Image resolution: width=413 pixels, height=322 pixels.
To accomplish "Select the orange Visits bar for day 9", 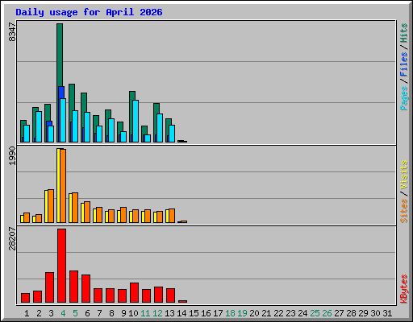I will click(123, 215).
